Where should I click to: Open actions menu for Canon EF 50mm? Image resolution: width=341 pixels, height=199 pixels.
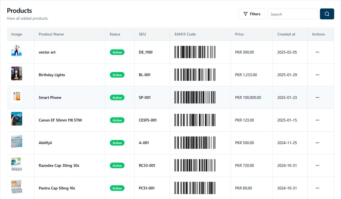click(x=317, y=120)
